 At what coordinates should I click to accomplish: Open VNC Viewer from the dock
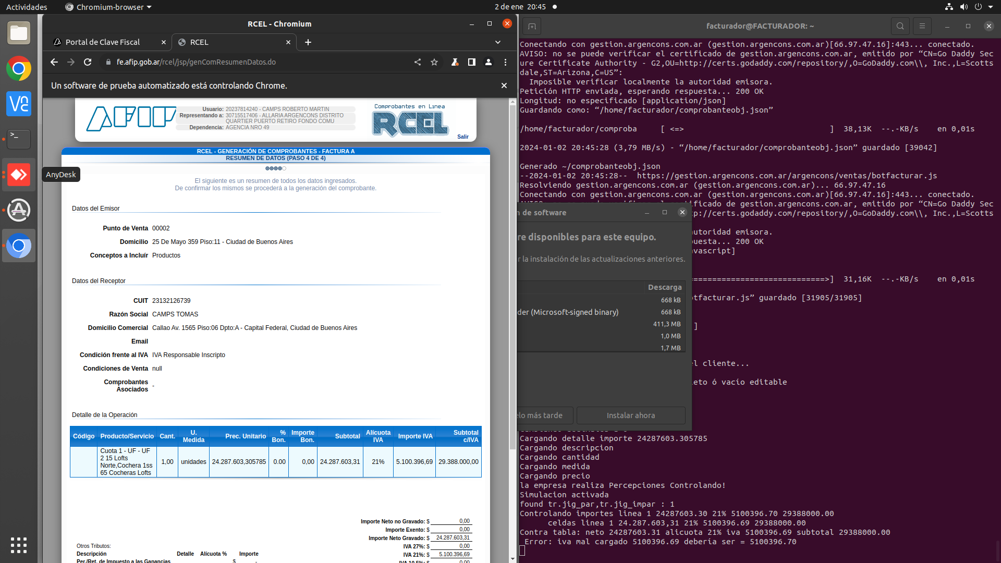(19, 104)
